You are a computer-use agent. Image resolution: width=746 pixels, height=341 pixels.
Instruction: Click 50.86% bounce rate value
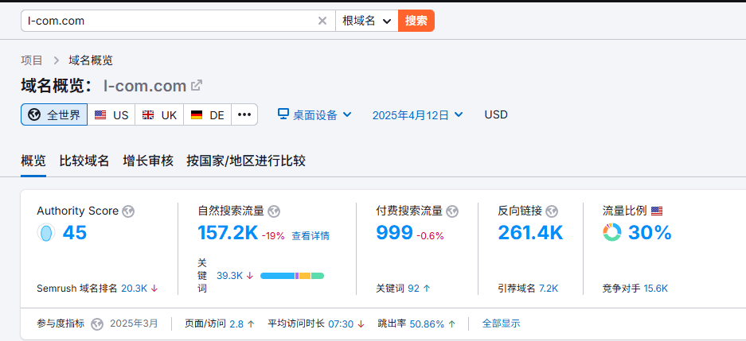[427, 324]
